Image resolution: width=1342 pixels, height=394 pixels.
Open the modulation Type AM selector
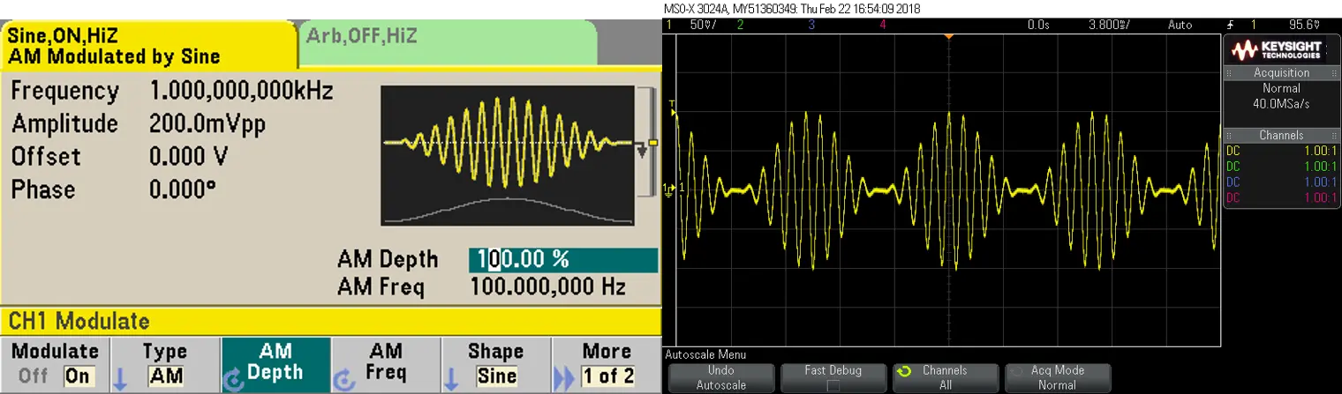click(x=165, y=363)
